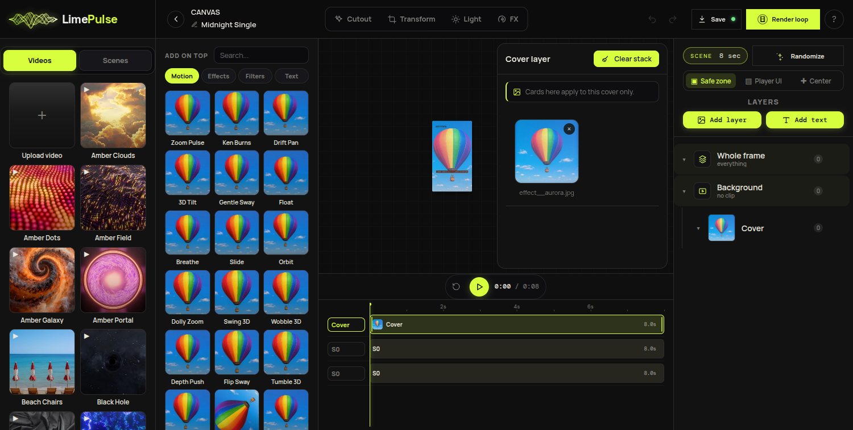Viewport: 853px width, 430px height.
Task: Select the Cutout tool
Action: [354, 19]
